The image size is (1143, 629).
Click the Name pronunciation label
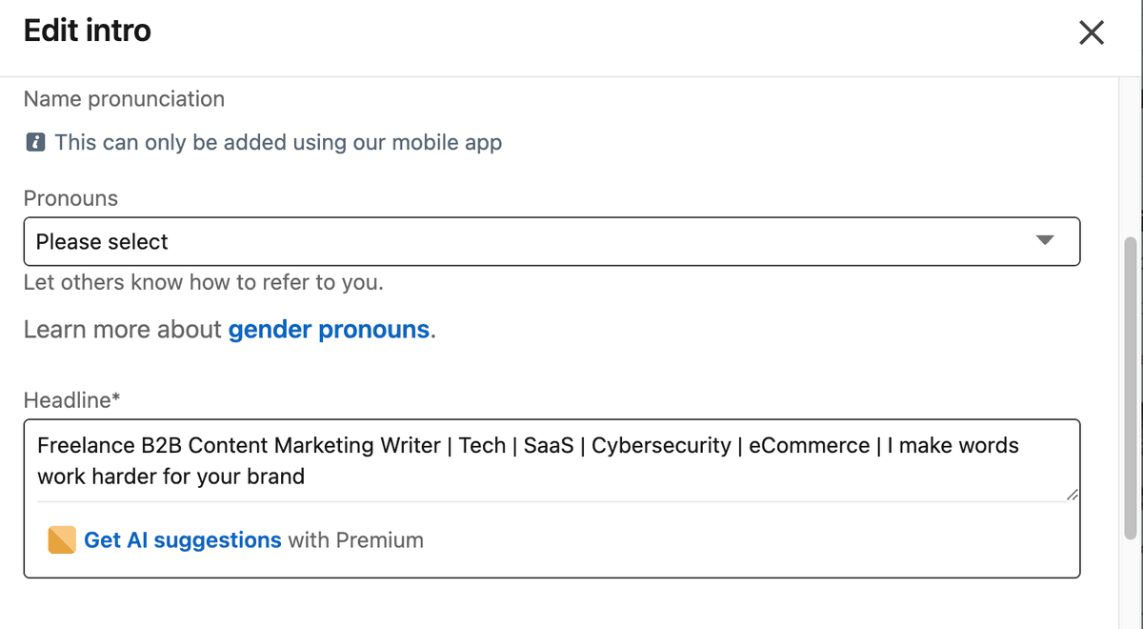(124, 99)
